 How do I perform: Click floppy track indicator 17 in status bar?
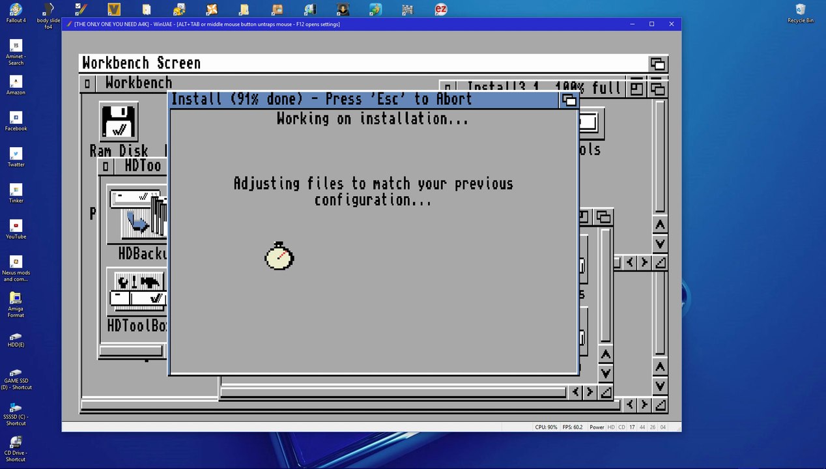(x=632, y=427)
